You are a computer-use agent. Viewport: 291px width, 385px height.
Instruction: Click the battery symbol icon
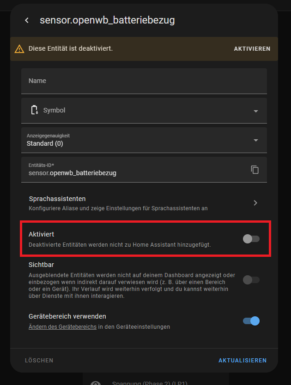[34, 110]
